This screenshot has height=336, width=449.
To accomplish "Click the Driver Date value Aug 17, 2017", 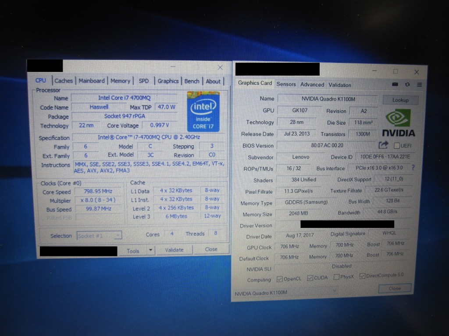I will tap(299, 235).
